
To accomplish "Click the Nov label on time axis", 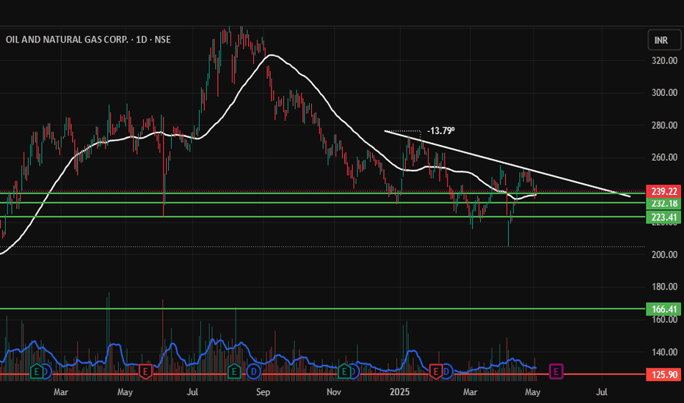I will [334, 392].
